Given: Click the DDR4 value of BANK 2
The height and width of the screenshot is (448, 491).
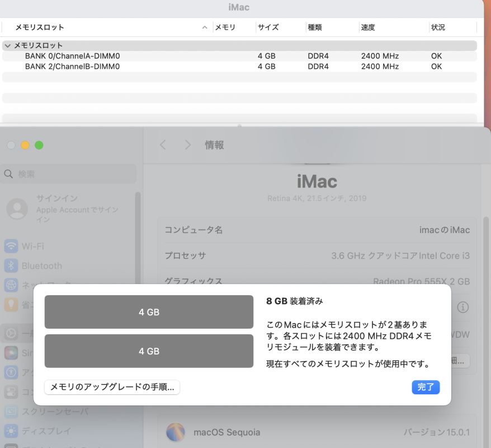Looking at the screenshot, I should coord(318,67).
